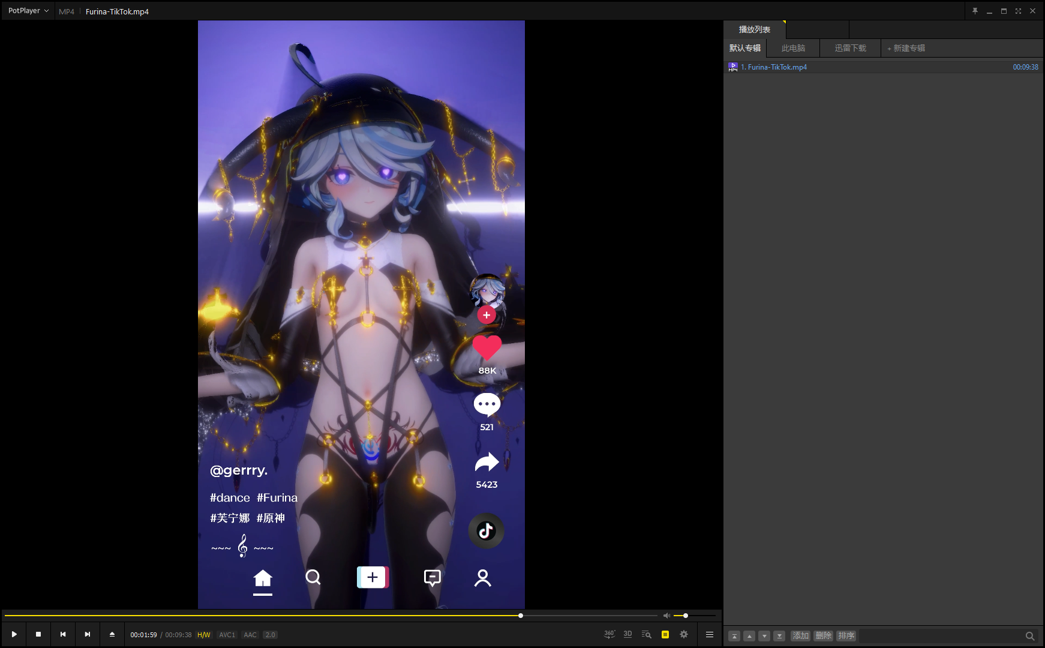Open the PotPlayer main menu dropdown

pyautogui.click(x=28, y=11)
